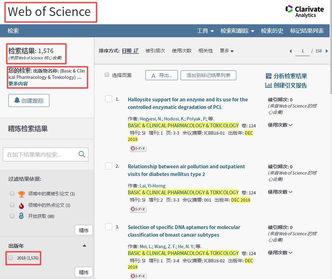
Task: Check the 2018 publication year filter
Action: coord(11,258)
